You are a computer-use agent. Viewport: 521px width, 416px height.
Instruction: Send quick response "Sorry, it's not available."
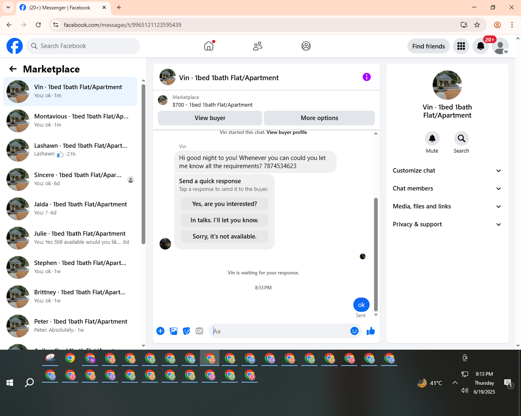[x=225, y=236]
